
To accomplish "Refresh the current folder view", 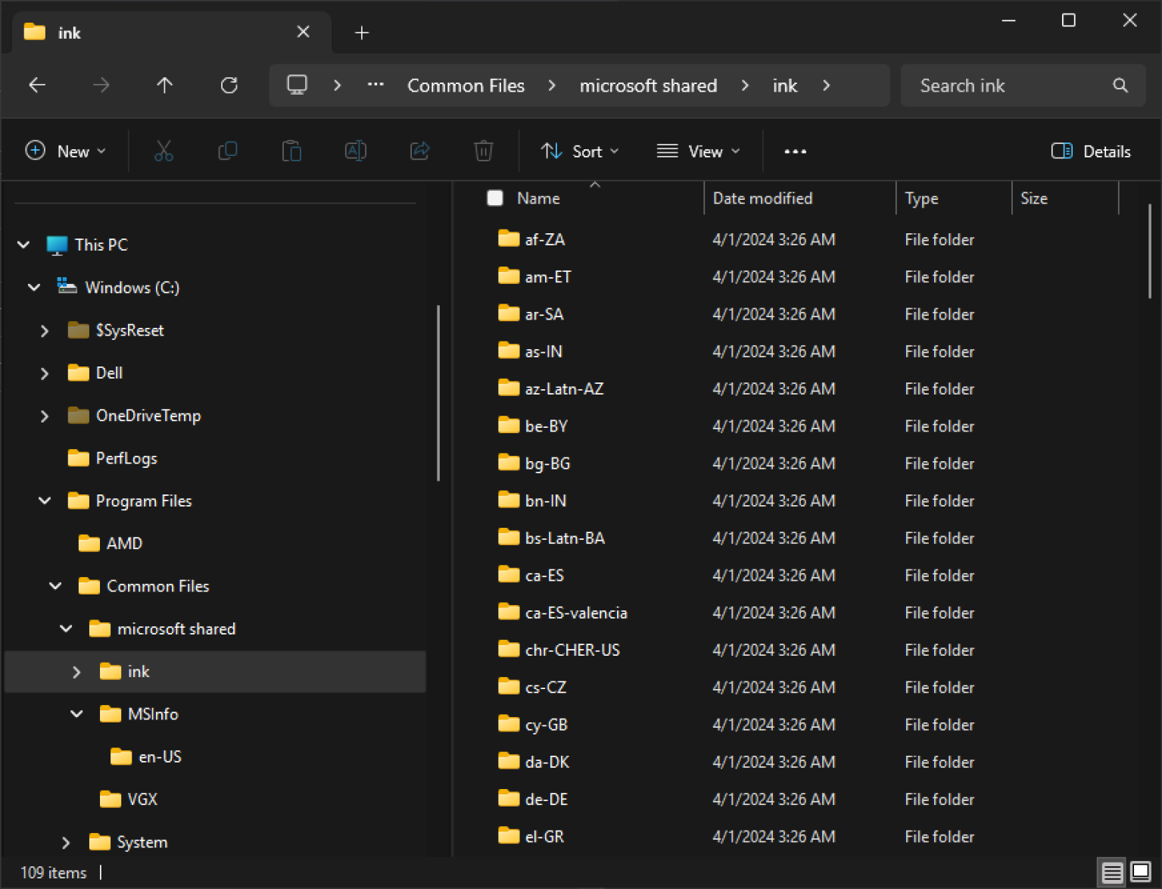I will pos(229,85).
